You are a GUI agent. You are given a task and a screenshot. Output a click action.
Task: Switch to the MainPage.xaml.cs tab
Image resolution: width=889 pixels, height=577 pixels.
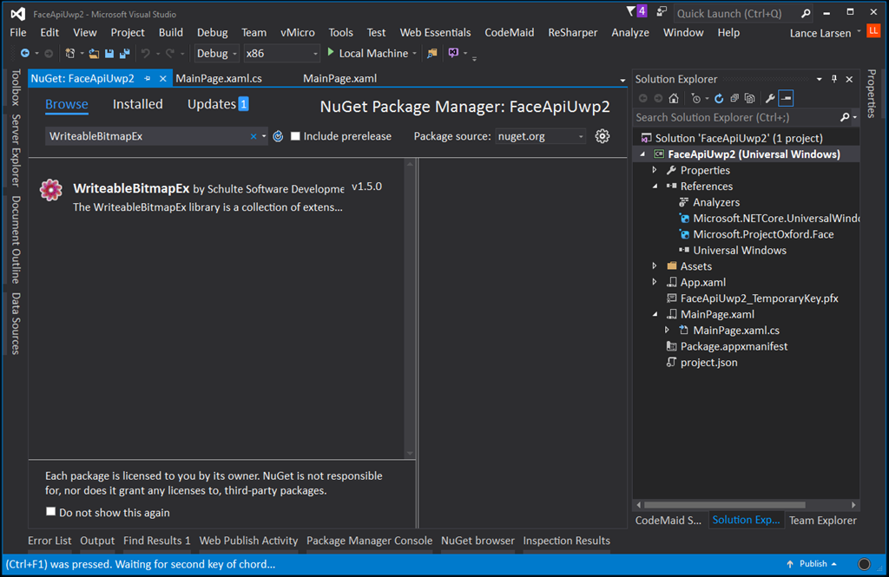[219, 79]
